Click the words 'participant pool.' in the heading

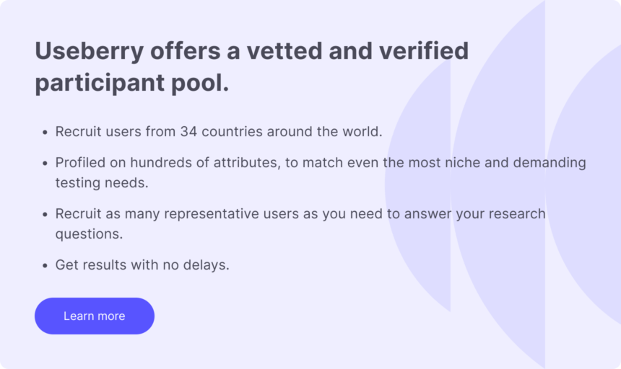click(131, 83)
